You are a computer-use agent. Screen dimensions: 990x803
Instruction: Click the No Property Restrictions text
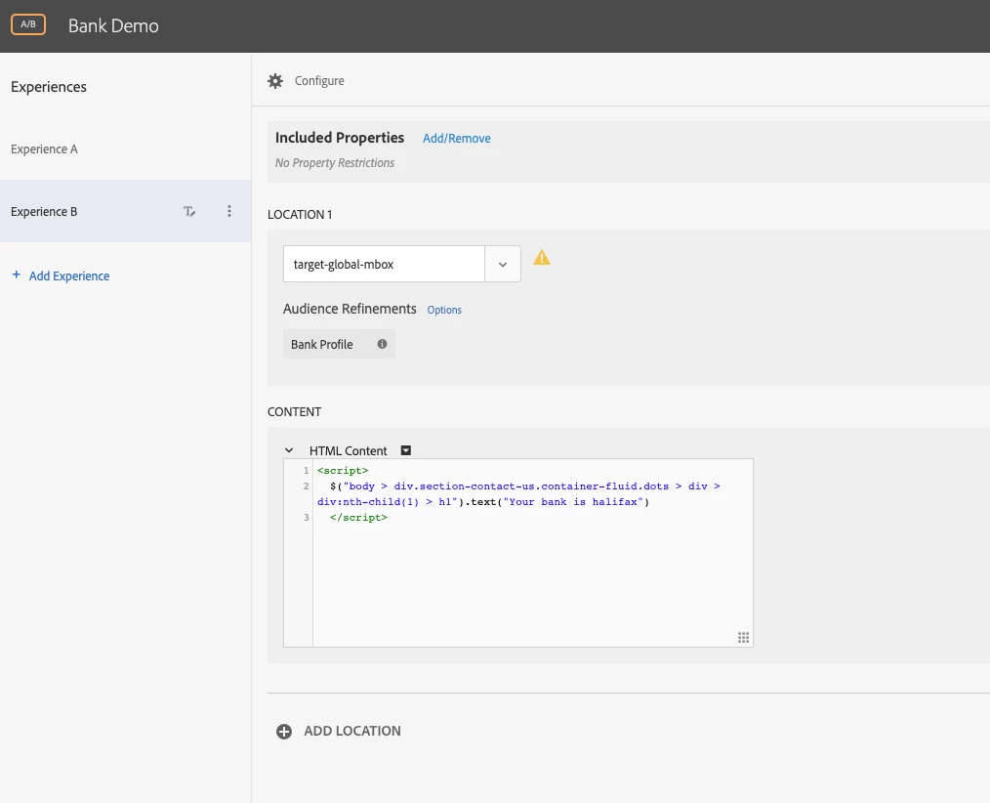tap(335, 163)
